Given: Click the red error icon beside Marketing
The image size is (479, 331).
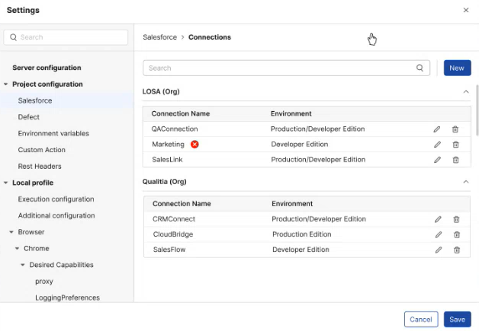Looking at the screenshot, I should pyautogui.click(x=194, y=145).
